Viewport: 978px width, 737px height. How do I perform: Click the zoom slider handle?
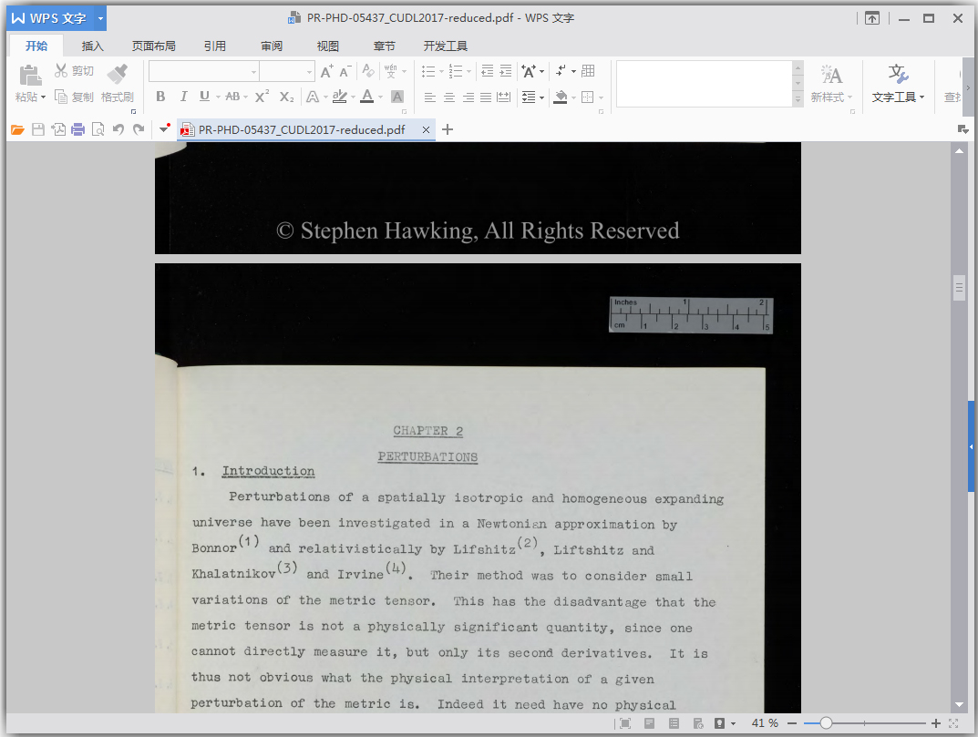pos(826,723)
